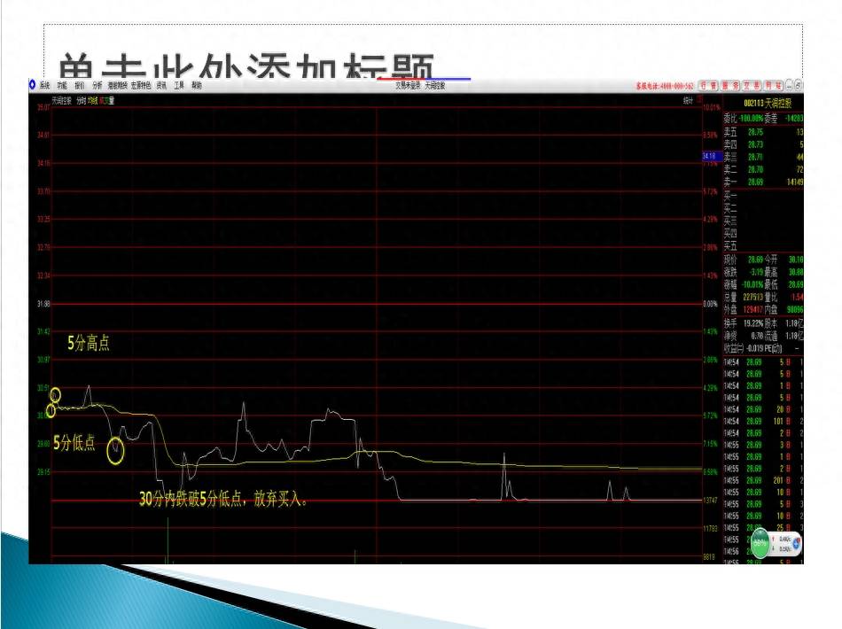Viewport: 842px width, 629px height.
Task: Click the 交易未登录 status text
Action: click(408, 85)
